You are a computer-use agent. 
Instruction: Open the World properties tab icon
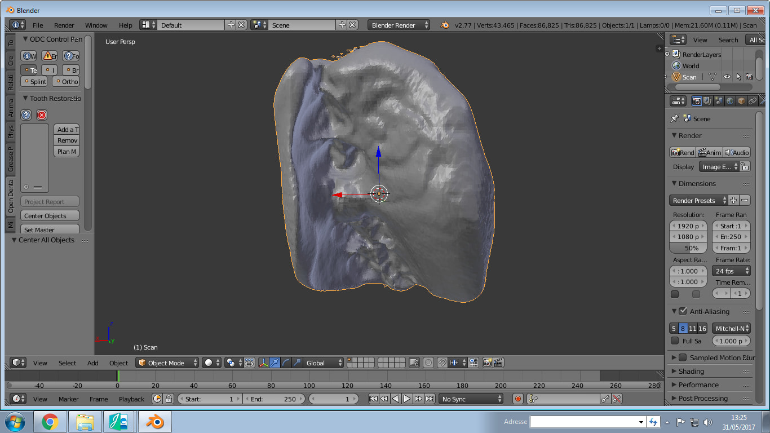[730, 101]
